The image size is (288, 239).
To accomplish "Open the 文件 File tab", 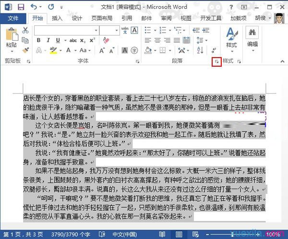I will tap(13, 18).
